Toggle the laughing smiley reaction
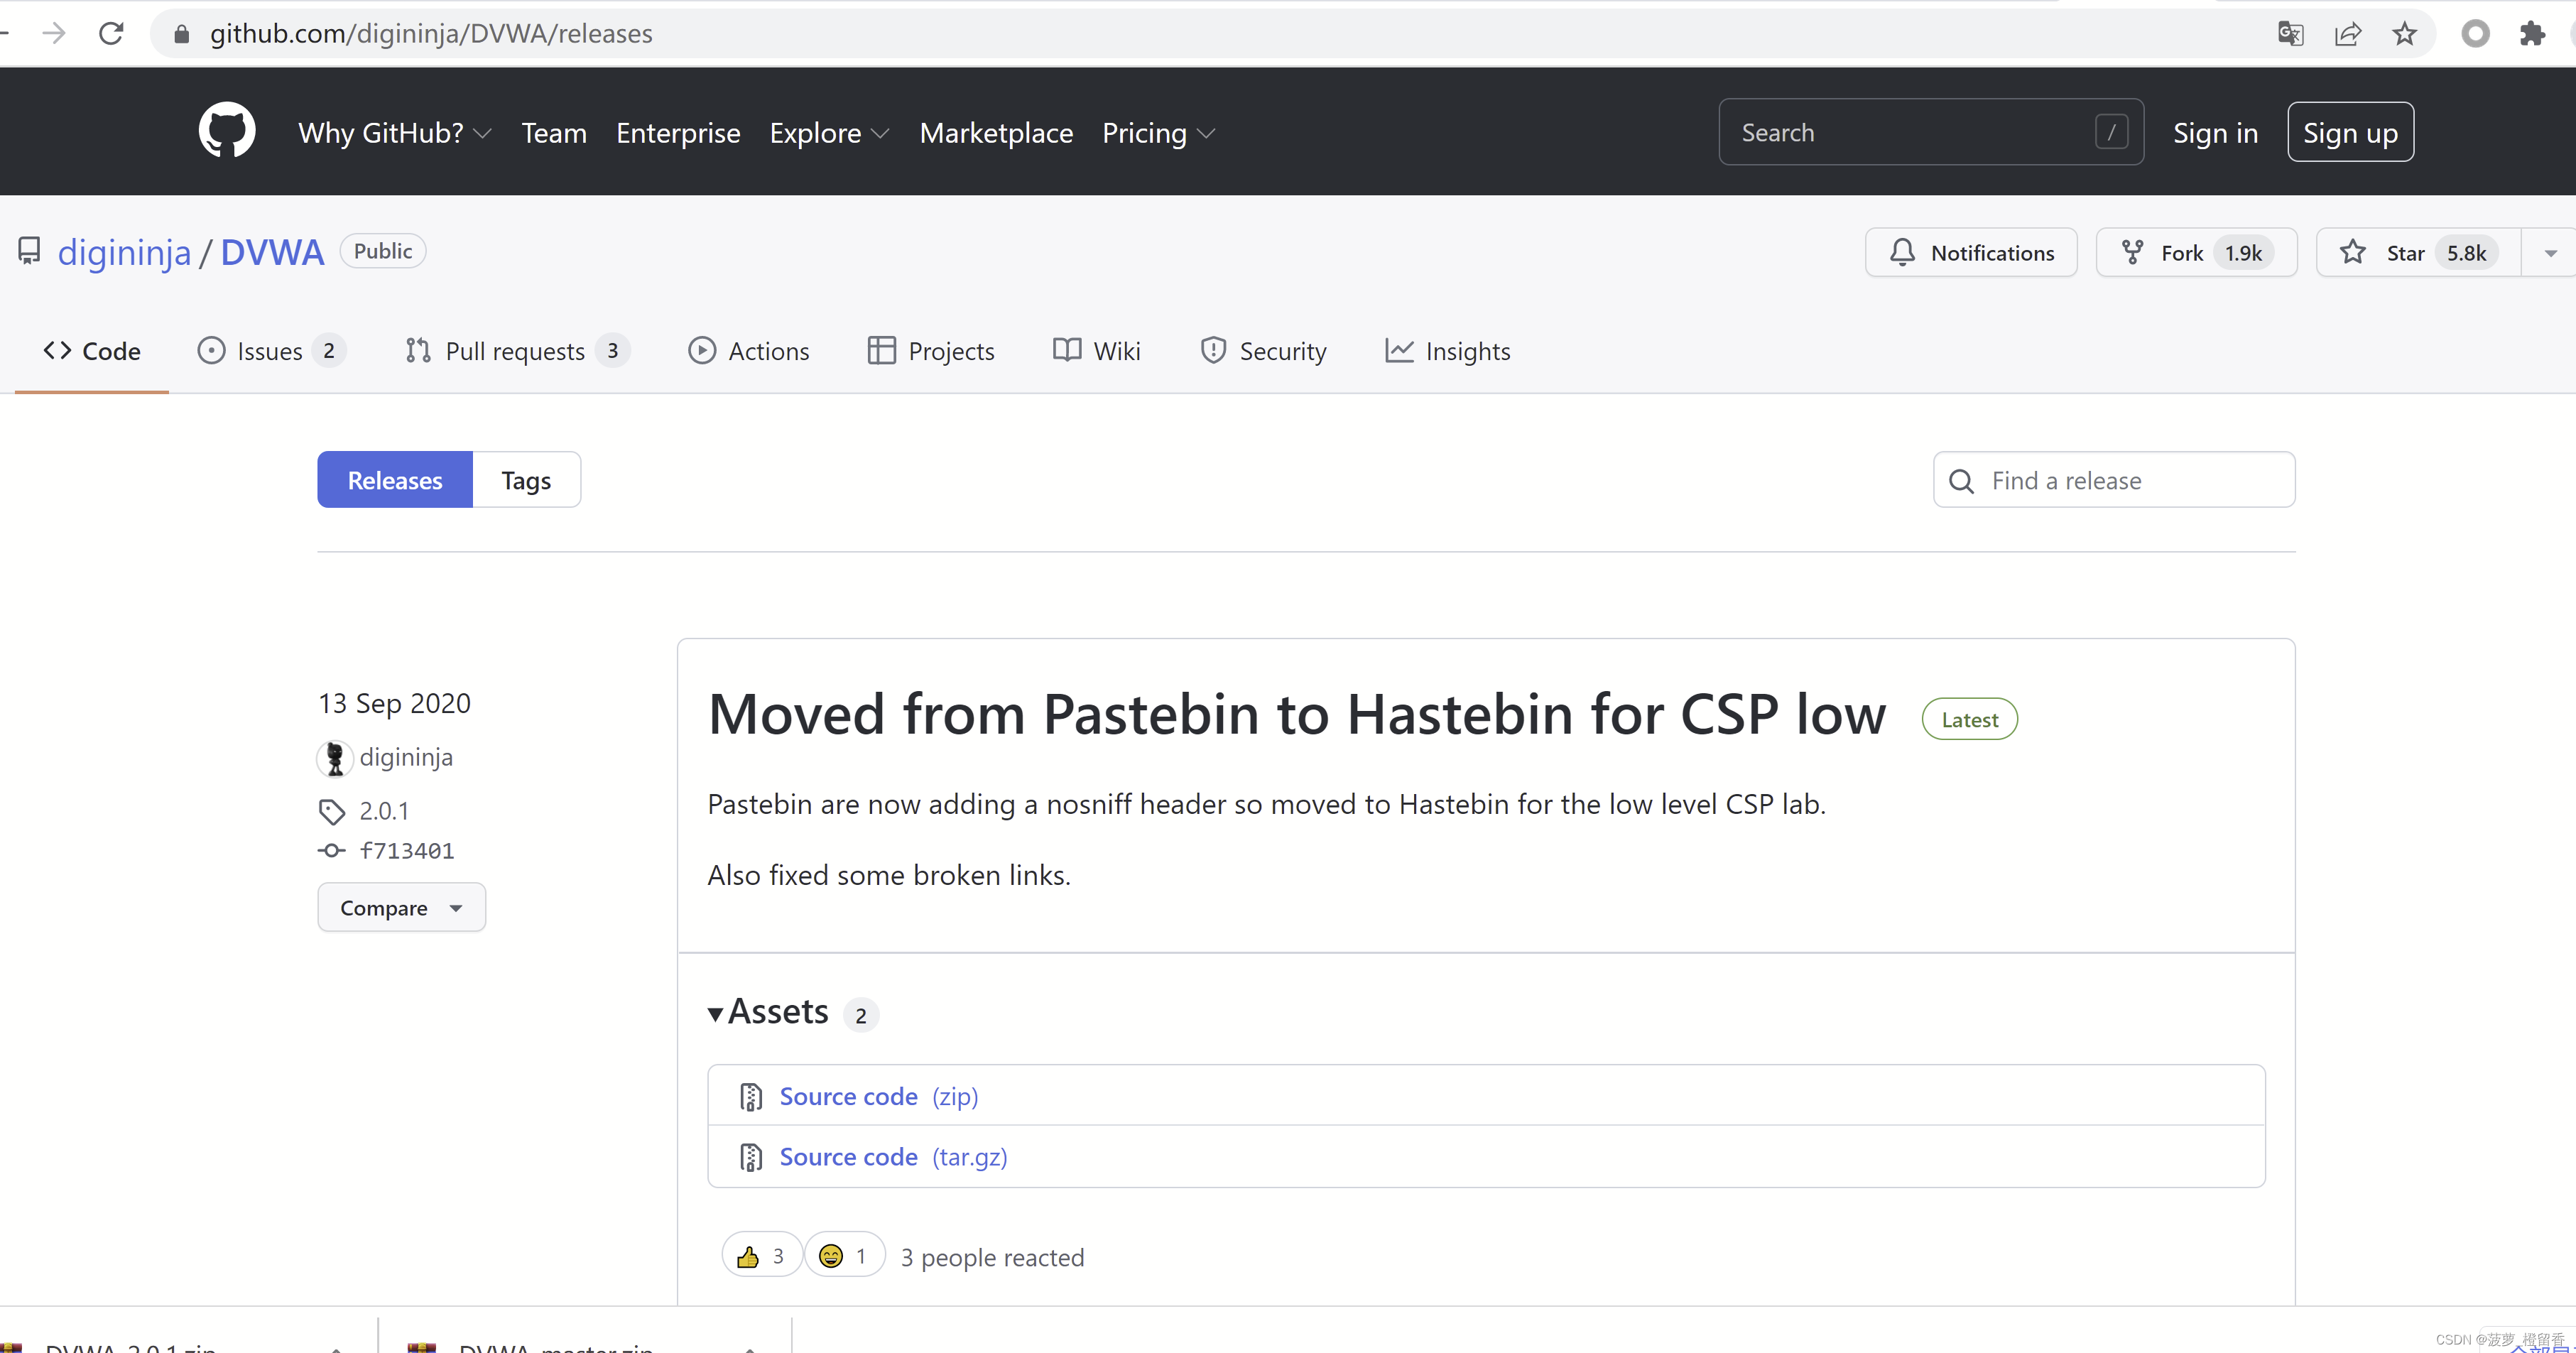The height and width of the screenshot is (1353, 2576). [x=844, y=1256]
